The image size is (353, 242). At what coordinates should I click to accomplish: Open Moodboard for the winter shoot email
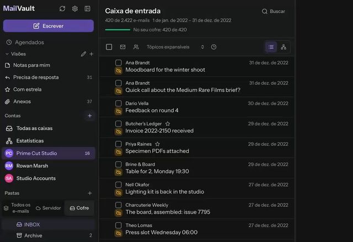pyautogui.click(x=197, y=66)
